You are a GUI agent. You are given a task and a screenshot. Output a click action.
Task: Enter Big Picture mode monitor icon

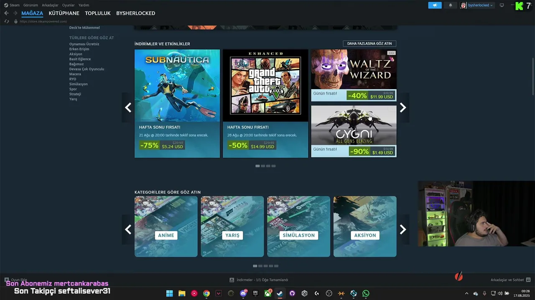(x=502, y=5)
